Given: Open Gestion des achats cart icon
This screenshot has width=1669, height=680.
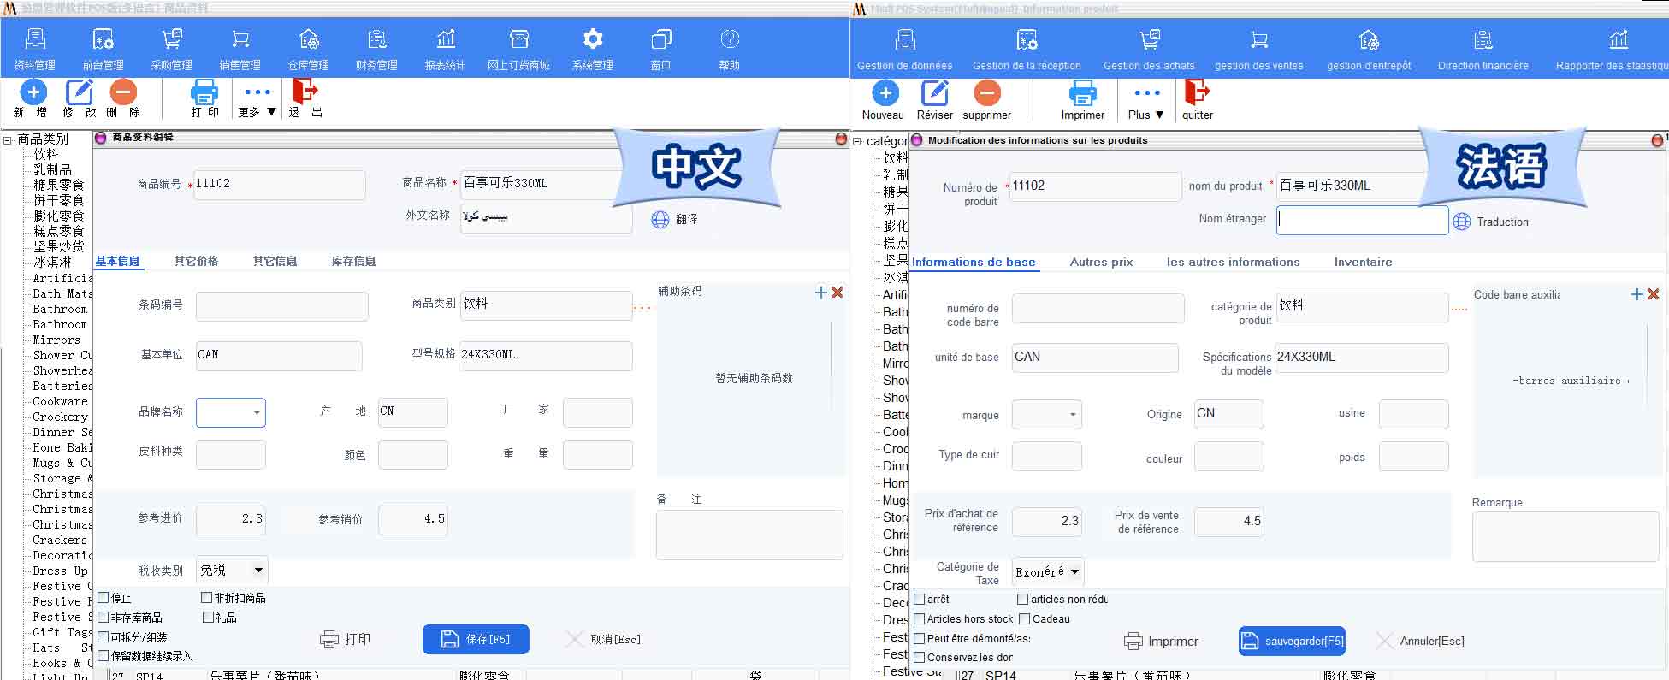Looking at the screenshot, I should pyautogui.click(x=1149, y=39).
